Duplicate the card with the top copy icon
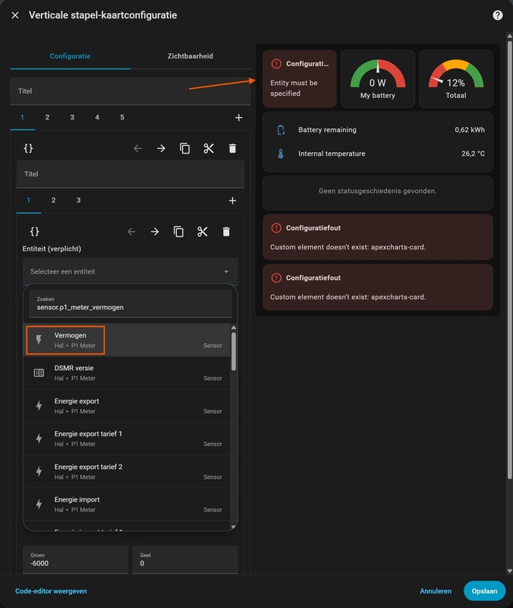The height and width of the screenshot is (608, 513). click(x=184, y=149)
